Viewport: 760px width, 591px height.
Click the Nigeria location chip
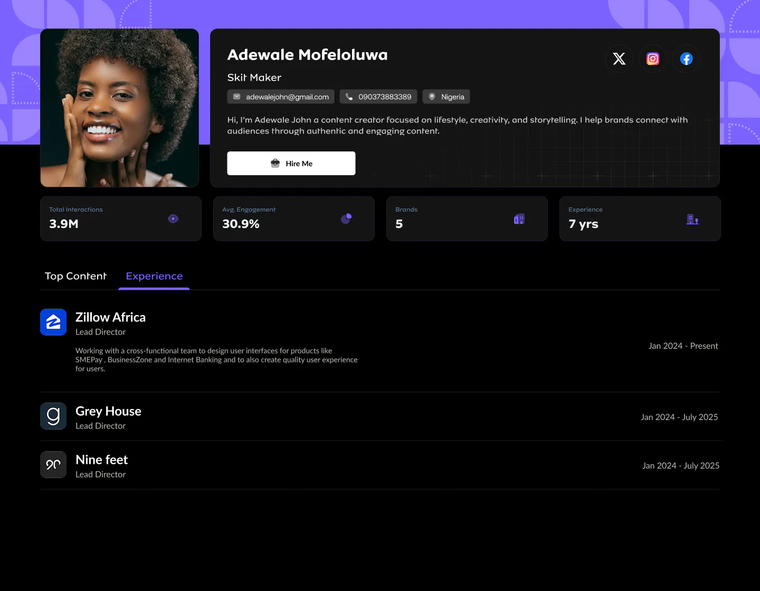tap(446, 97)
